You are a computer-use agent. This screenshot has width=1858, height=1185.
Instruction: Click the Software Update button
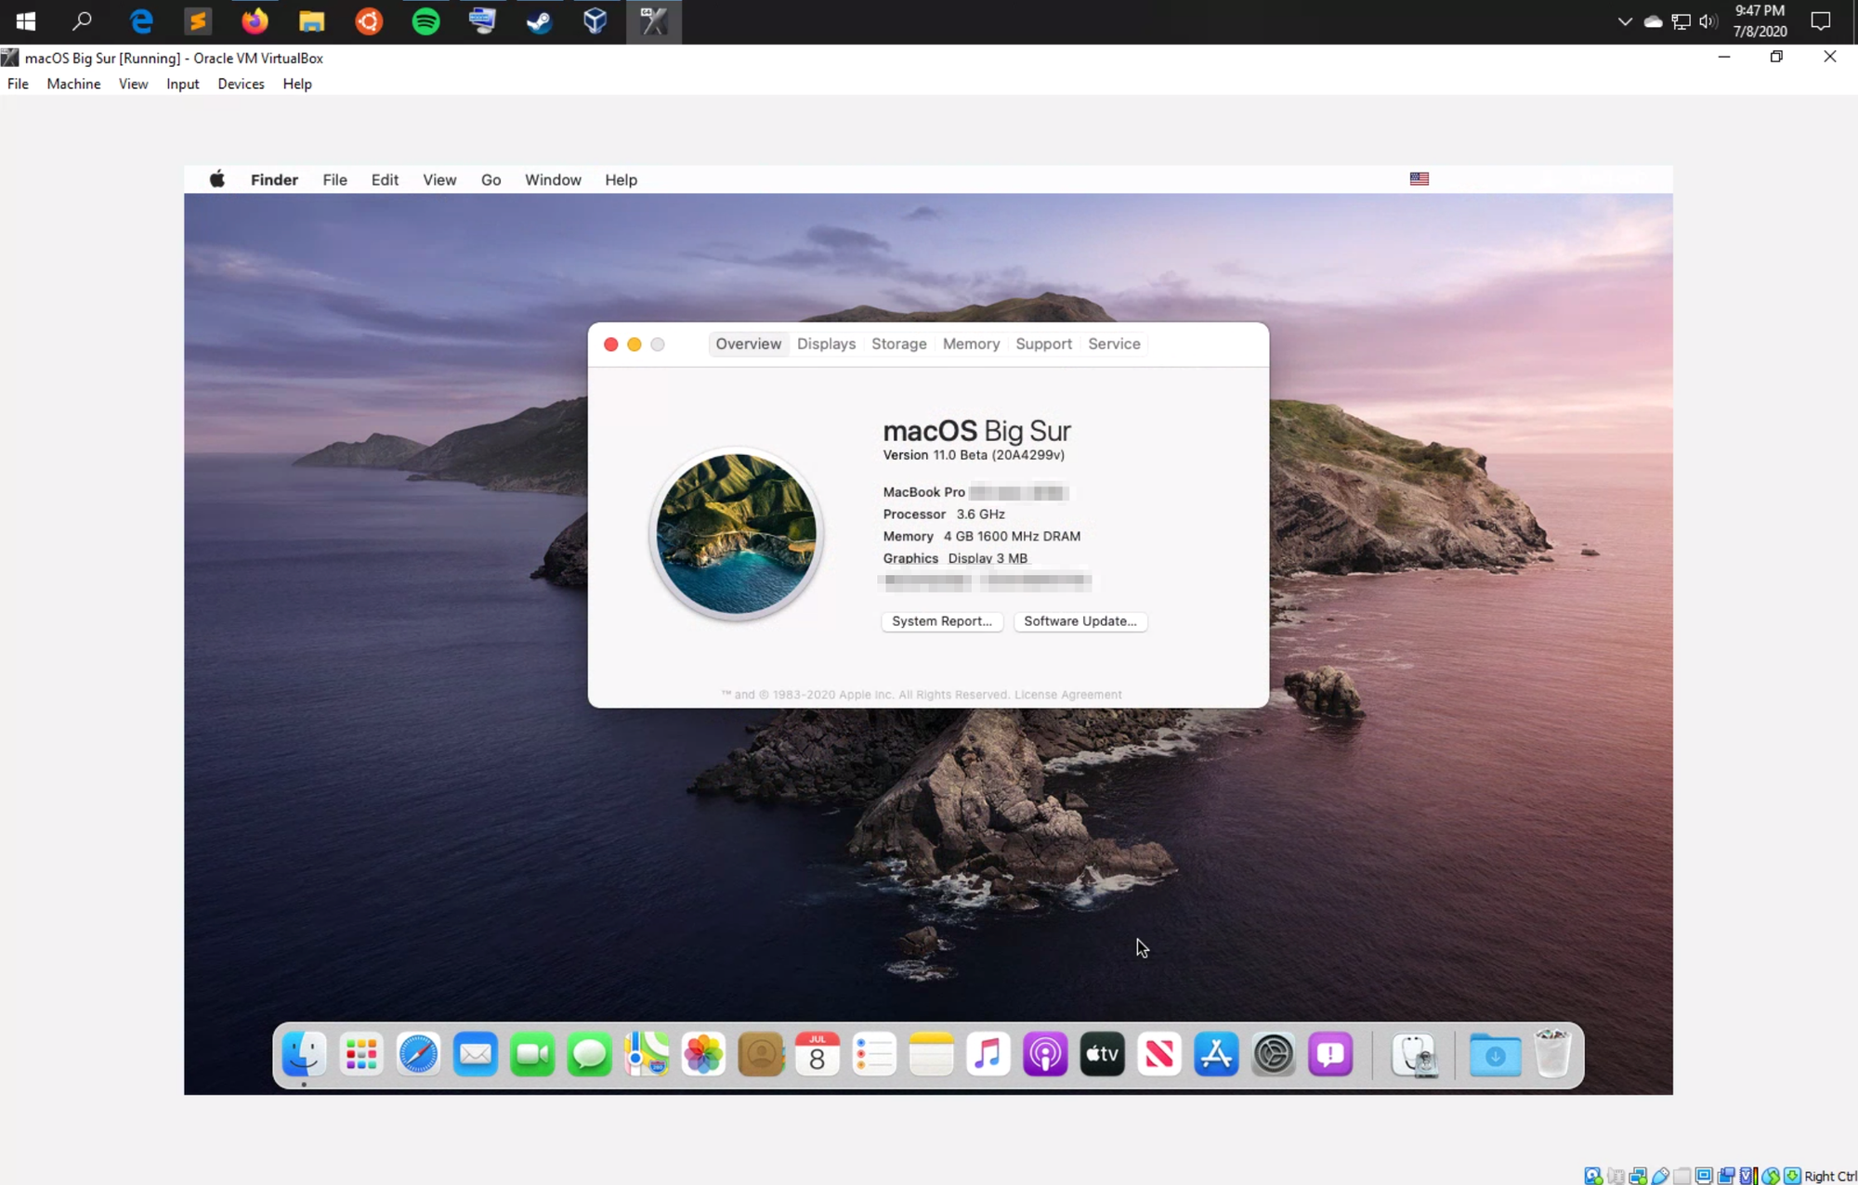[x=1079, y=621]
